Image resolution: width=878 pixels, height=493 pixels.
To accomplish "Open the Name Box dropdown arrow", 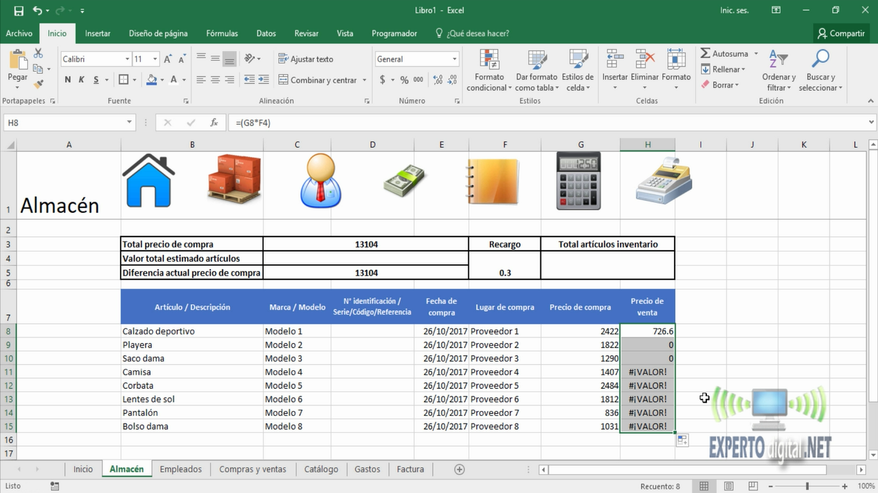I will (x=129, y=123).
